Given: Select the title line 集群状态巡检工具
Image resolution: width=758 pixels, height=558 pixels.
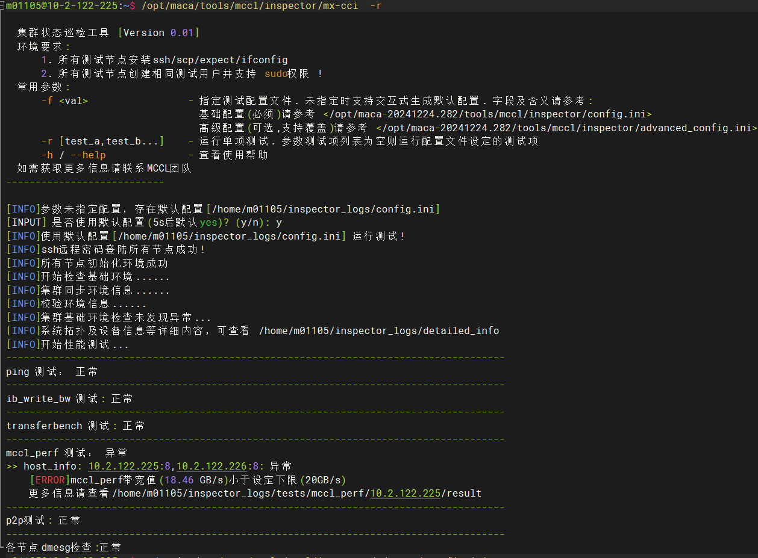Looking at the screenshot, I should tap(64, 33).
